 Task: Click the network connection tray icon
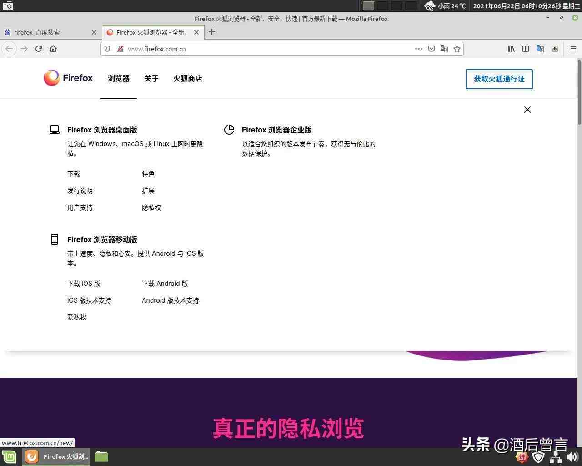point(556,457)
